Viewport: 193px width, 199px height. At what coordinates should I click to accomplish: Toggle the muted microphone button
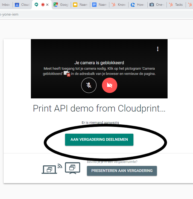point(89,85)
